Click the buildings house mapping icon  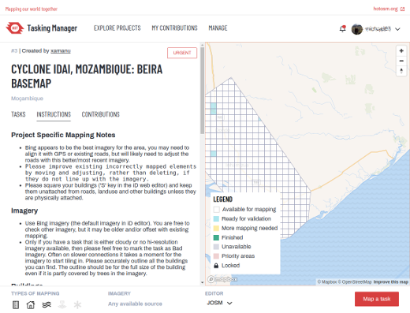[x=31, y=305]
